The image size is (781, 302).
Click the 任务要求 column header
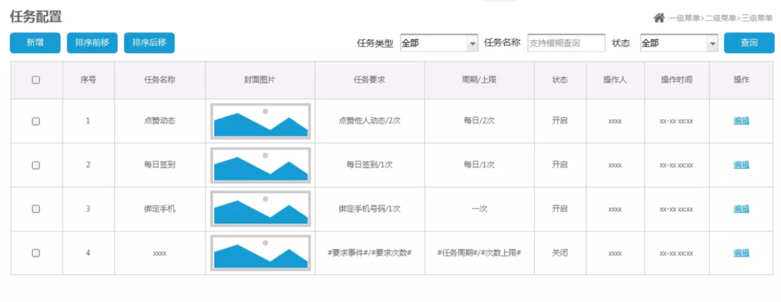(369, 80)
